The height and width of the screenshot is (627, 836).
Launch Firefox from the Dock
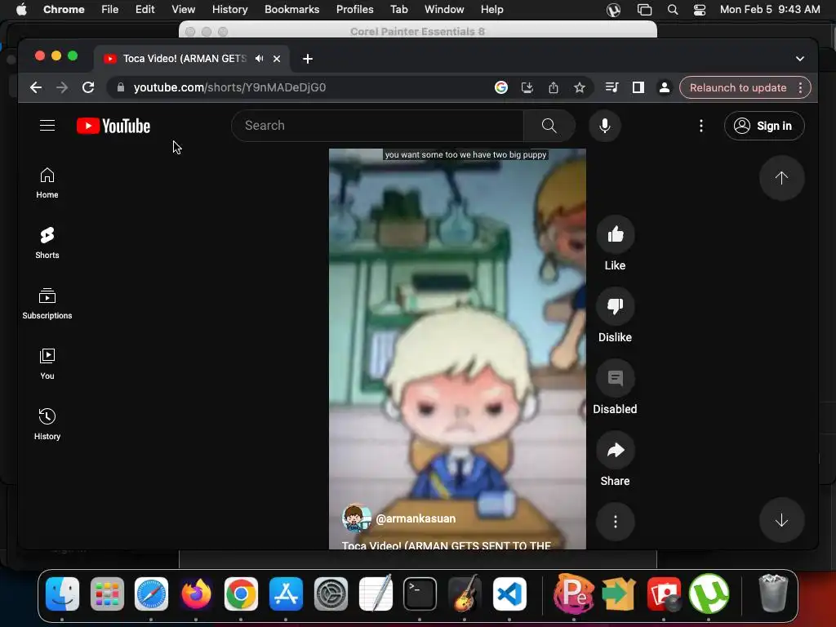coord(196,594)
